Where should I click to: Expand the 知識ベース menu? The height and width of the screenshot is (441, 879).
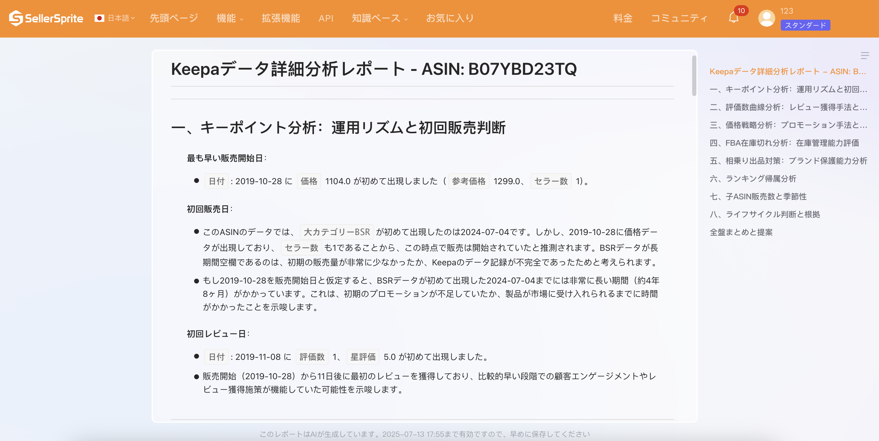click(x=380, y=18)
